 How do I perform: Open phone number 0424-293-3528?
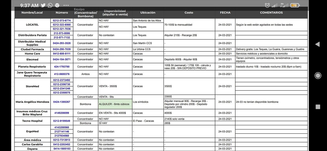click(62, 43)
